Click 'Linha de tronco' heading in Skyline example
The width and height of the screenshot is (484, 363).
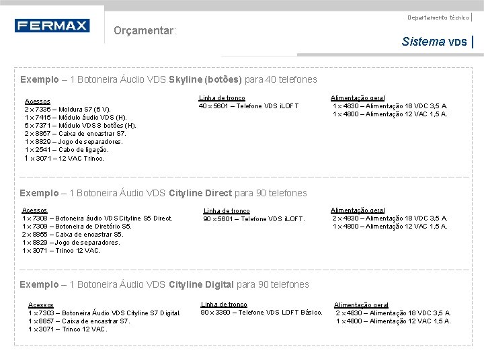[x=222, y=98]
